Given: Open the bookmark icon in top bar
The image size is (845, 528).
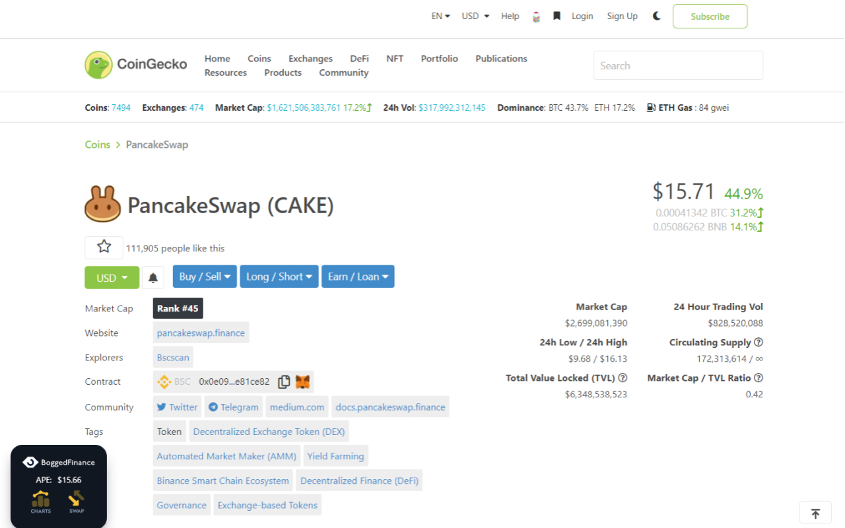Looking at the screenshot, I should click(x=557, y=16).
